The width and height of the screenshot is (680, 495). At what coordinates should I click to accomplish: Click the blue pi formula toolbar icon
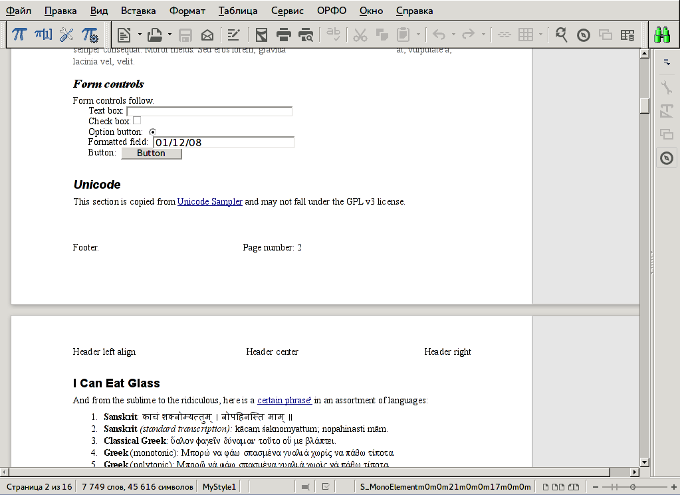[x=19, y=35]
